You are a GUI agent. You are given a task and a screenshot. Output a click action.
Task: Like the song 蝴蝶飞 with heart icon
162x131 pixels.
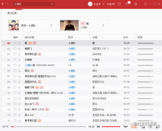coord(15,49)
